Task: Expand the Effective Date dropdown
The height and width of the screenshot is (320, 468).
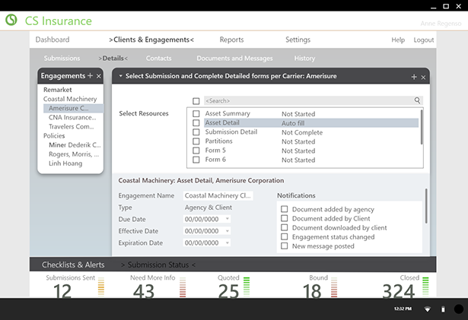Action: (x=227, y=231)
